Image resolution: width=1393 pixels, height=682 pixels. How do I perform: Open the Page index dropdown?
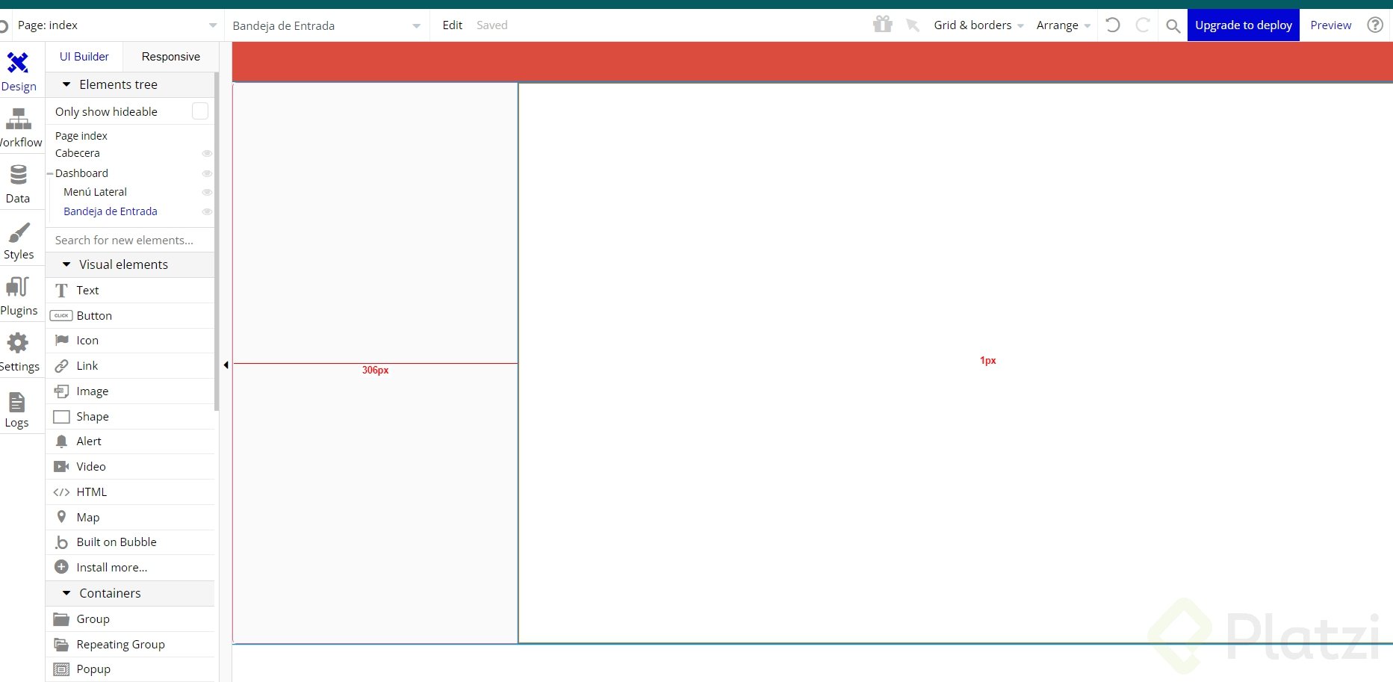point(118,25)
